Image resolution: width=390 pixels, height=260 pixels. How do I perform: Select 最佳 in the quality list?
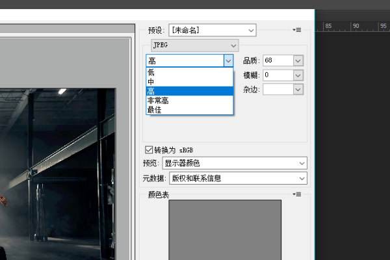pyautogui.click(x=188, y=110)
